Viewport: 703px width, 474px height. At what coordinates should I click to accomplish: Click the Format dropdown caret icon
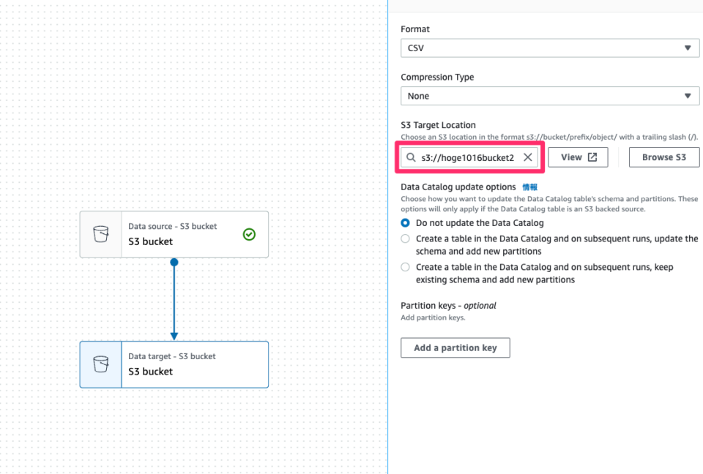[688, 48]
